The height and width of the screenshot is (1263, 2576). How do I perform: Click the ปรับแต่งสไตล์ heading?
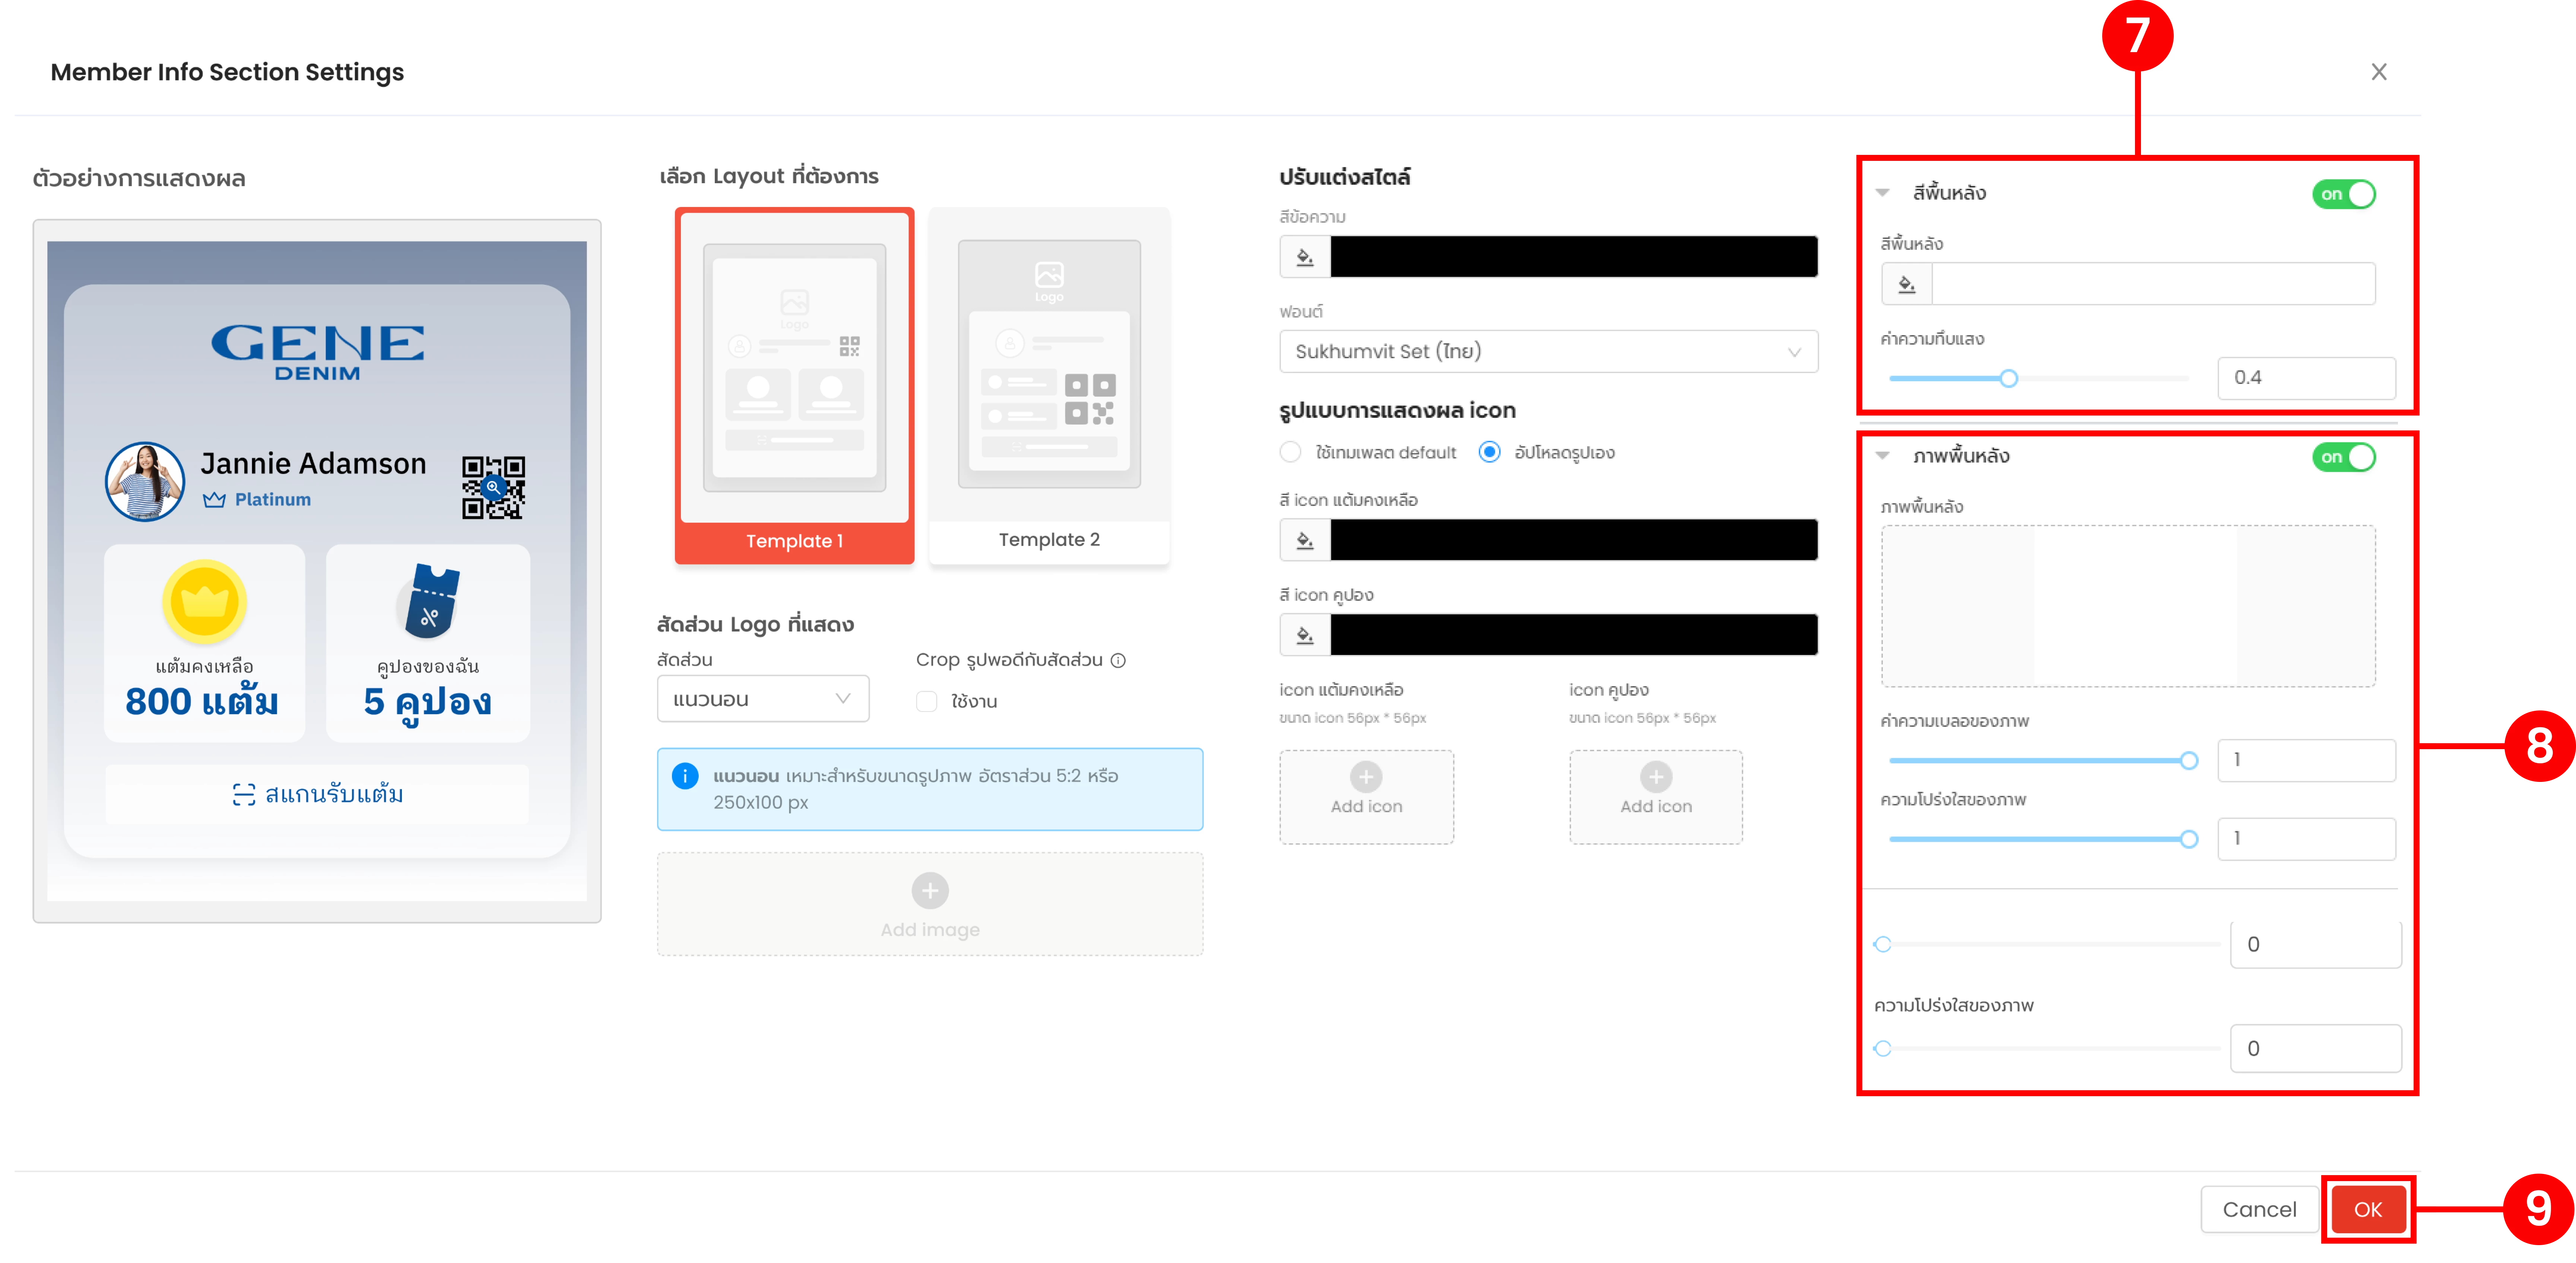1345,177
